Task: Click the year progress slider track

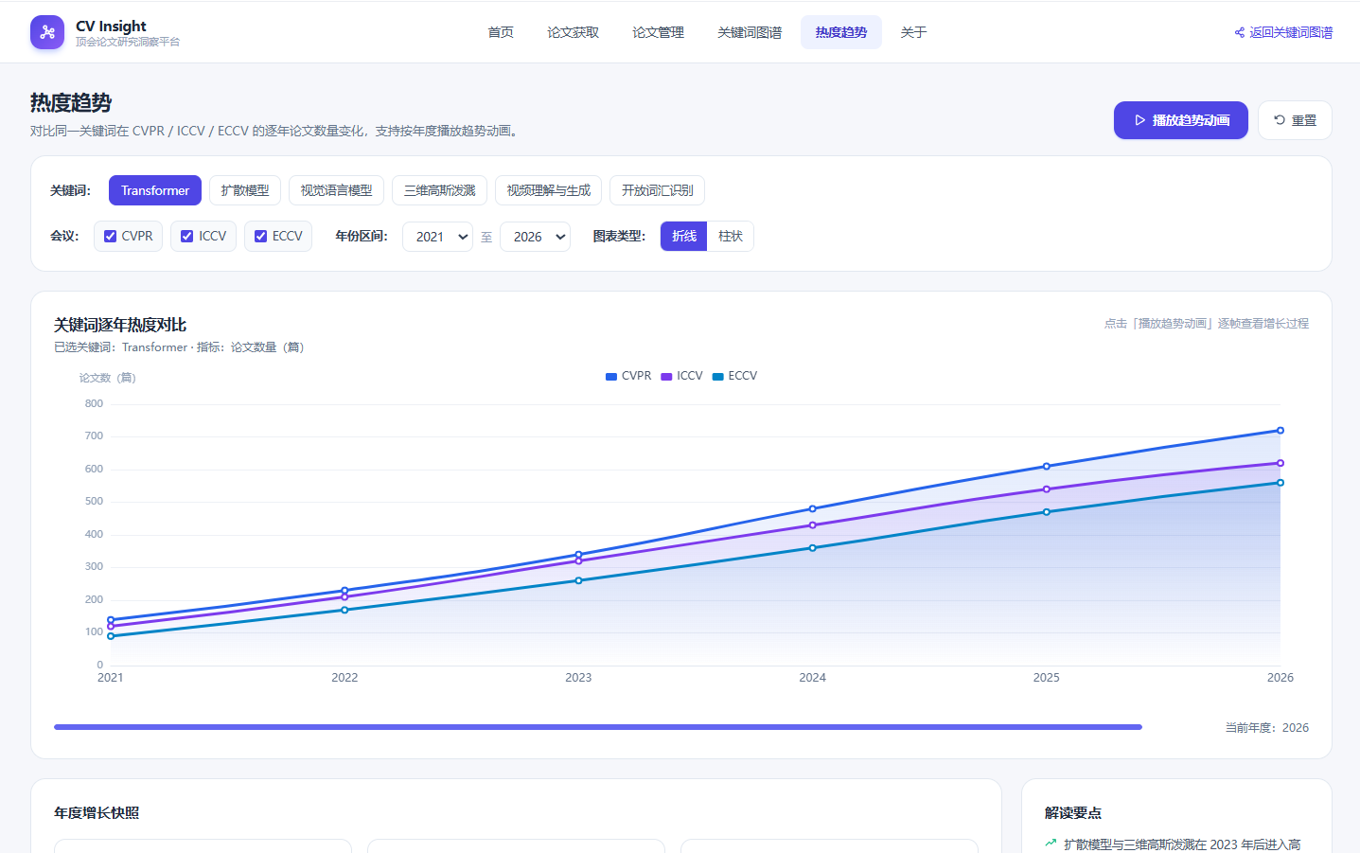Action: click(598, 727)
